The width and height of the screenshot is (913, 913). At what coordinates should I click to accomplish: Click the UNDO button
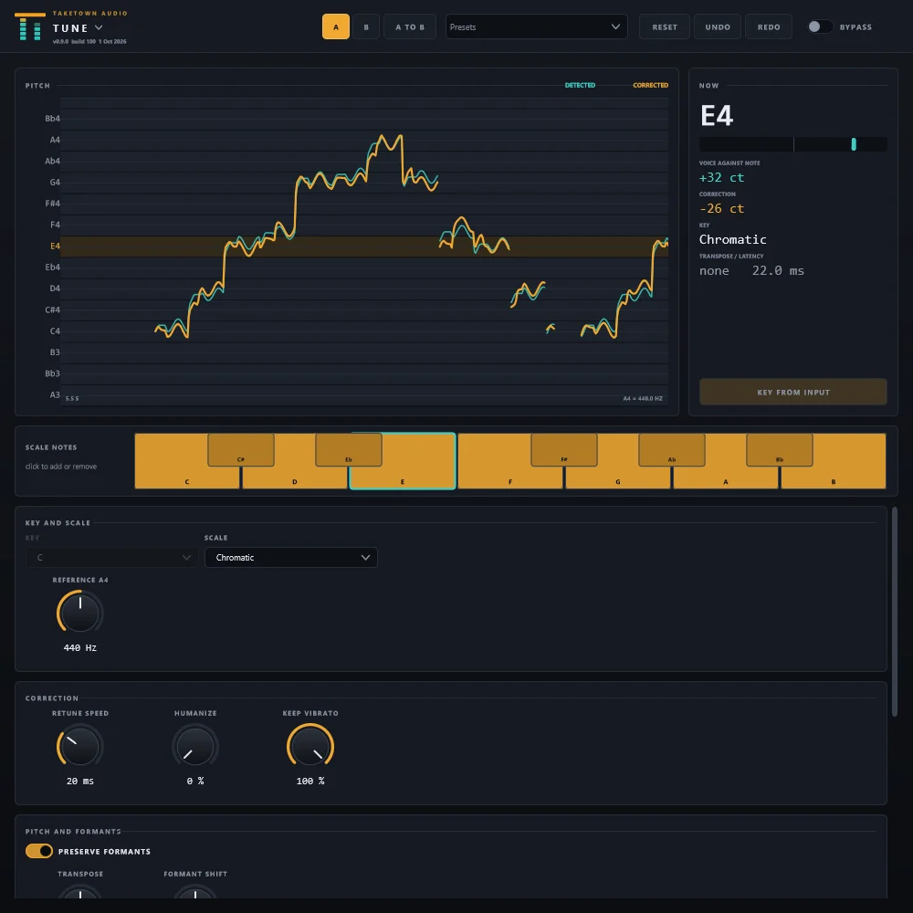(x=718, y=26)
